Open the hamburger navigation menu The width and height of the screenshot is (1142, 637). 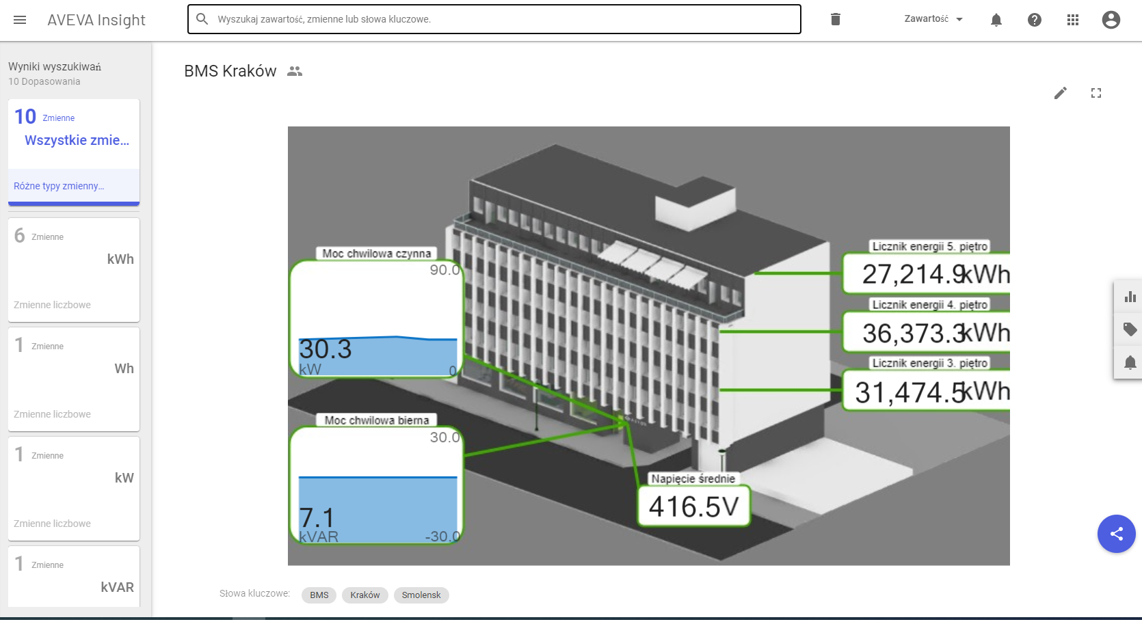click(x=20, y=20)
